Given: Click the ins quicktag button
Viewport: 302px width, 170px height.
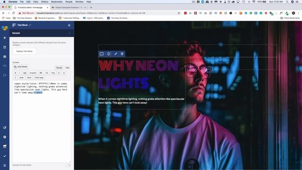Looking at the screenshot, I should [47, 73].
